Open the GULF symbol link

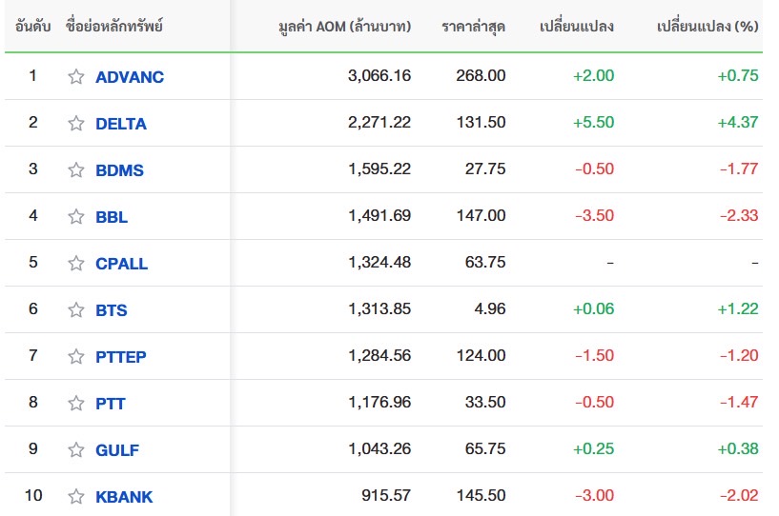point(117,450)
